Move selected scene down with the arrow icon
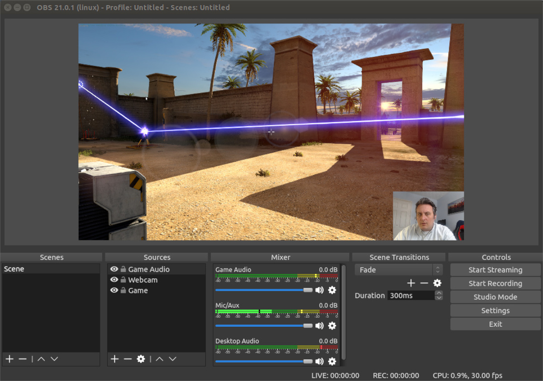This screenshot has width=543, height=381. pyautogui.click(x=54, y=359)
